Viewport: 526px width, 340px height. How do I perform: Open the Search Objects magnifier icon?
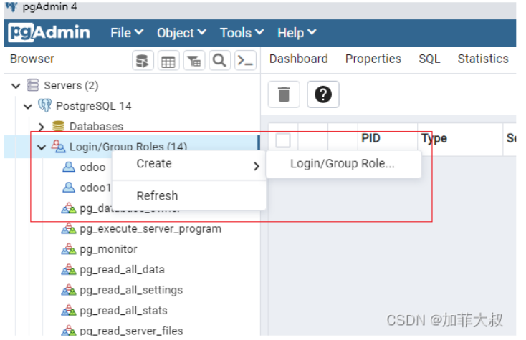click(x=219, y=61)
